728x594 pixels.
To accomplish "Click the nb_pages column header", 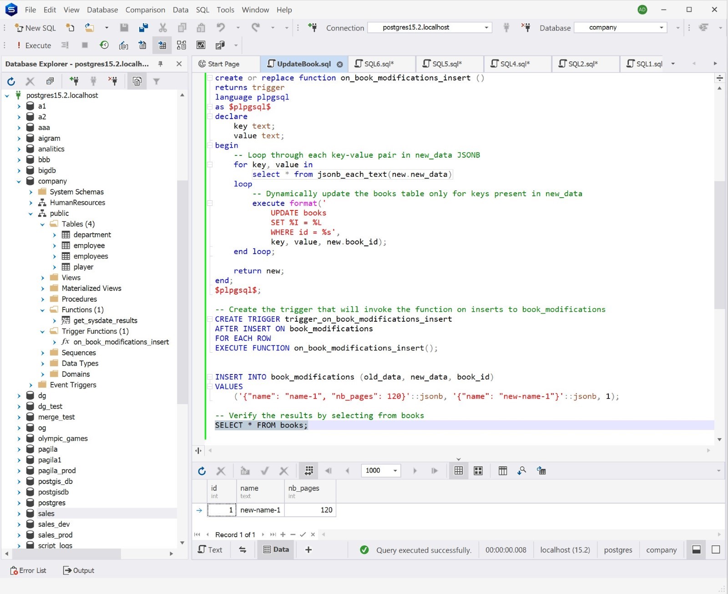I will (x=310, y=492).
